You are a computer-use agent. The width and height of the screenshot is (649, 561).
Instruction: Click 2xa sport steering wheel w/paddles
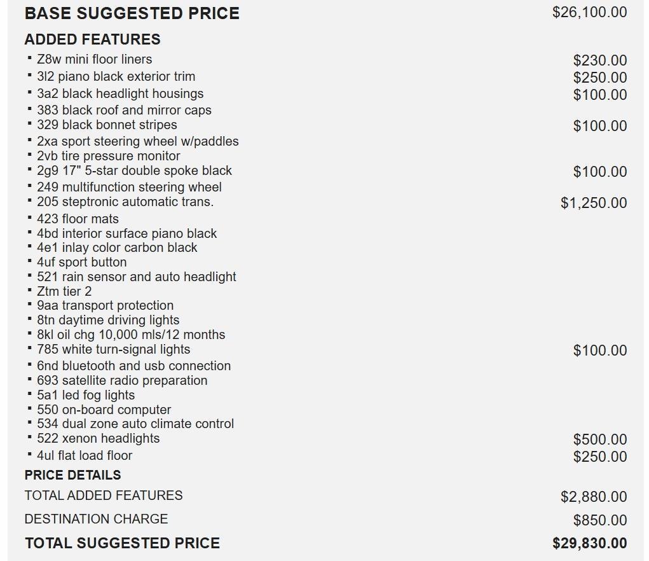[137, 141]
